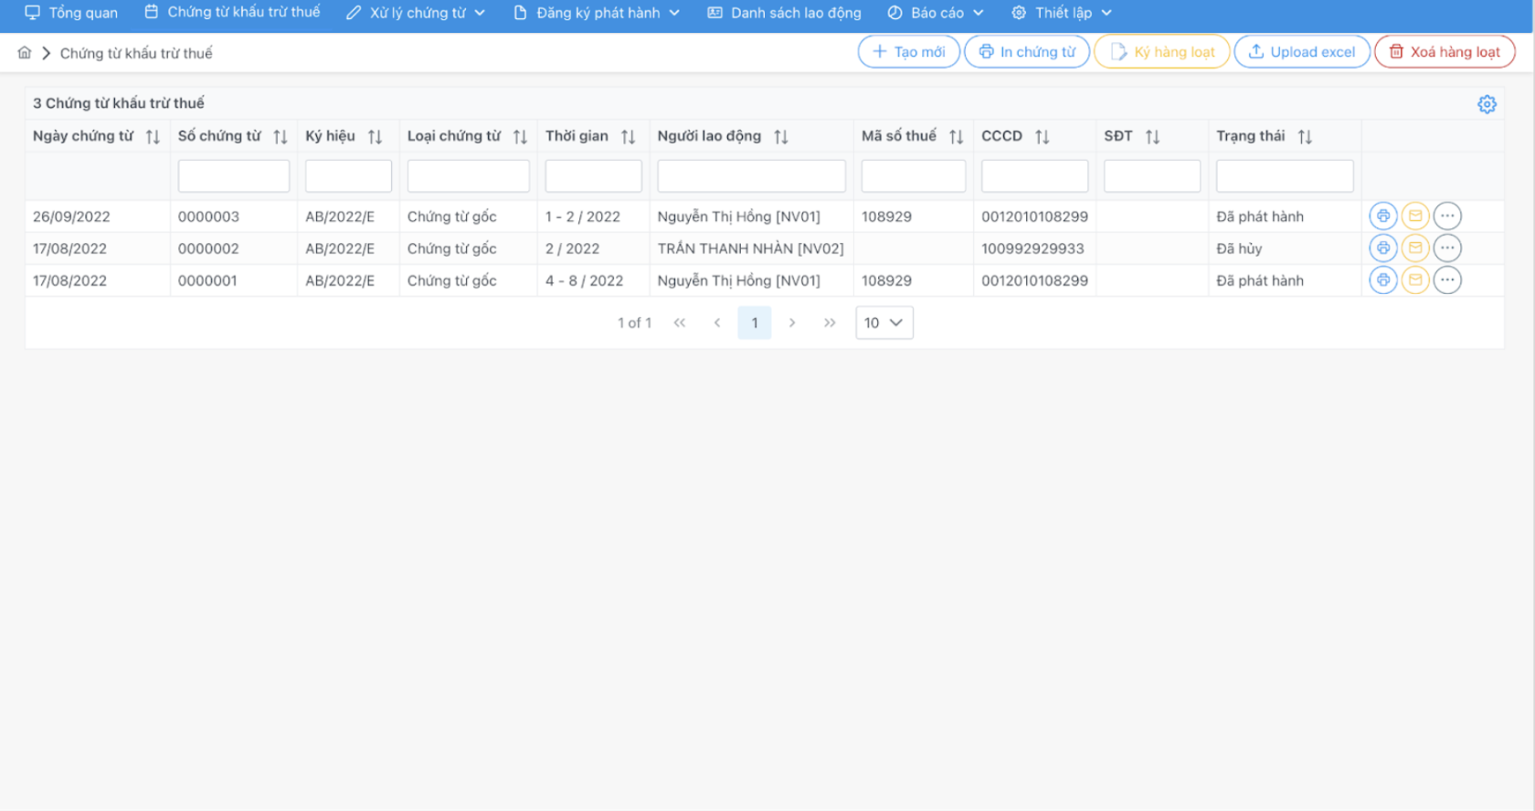Viewport: 1535px width, 811px height.
Task: Expand the Đăng ký phát hành menu
Action: click(597, 13)
